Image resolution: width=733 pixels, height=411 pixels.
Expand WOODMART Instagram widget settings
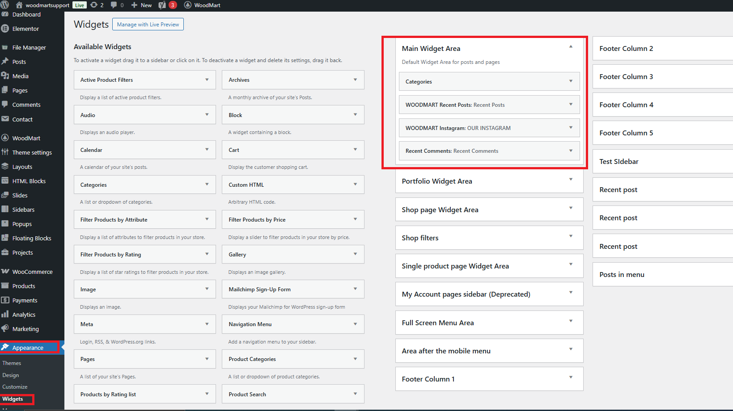(x=571, y=128)
